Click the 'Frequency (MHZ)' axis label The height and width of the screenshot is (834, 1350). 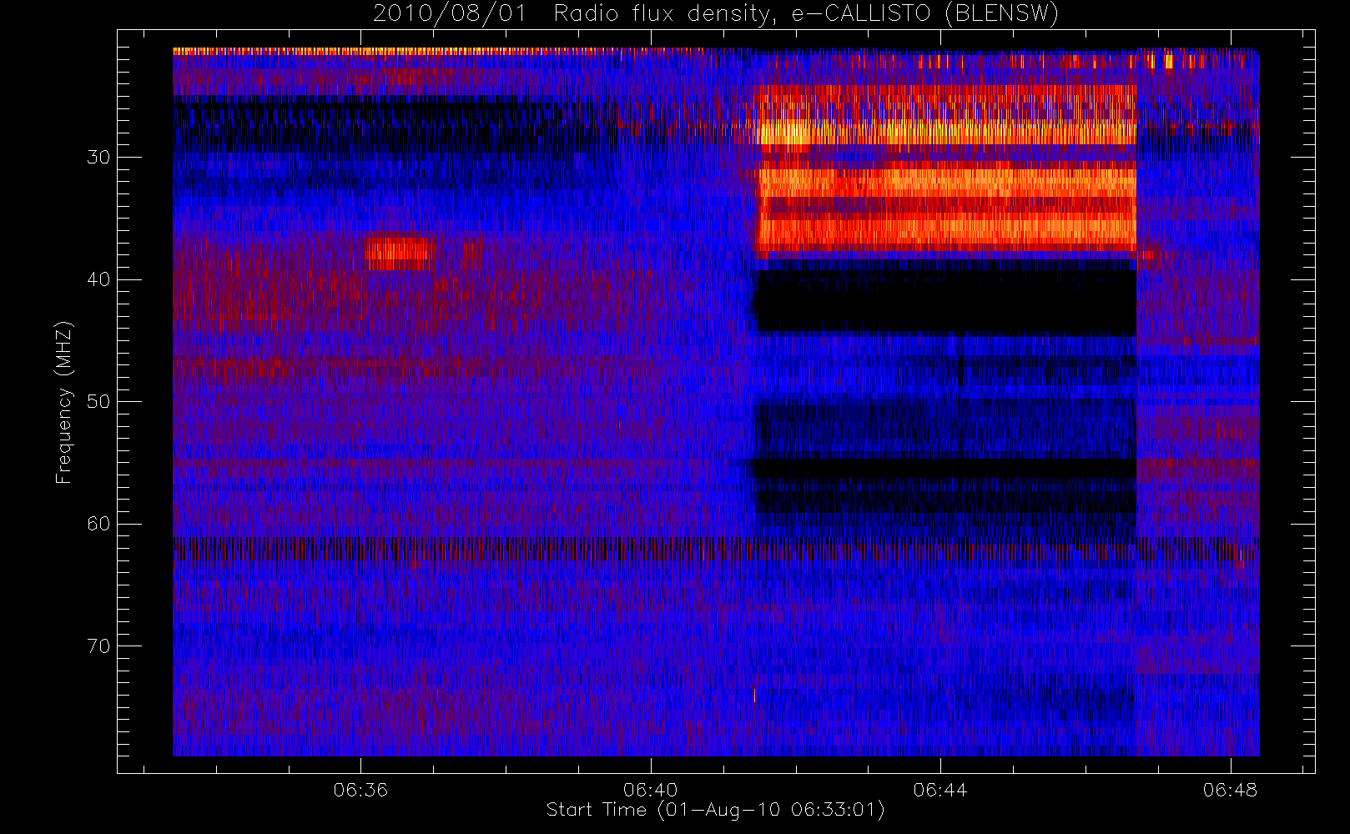click(63, 402)
